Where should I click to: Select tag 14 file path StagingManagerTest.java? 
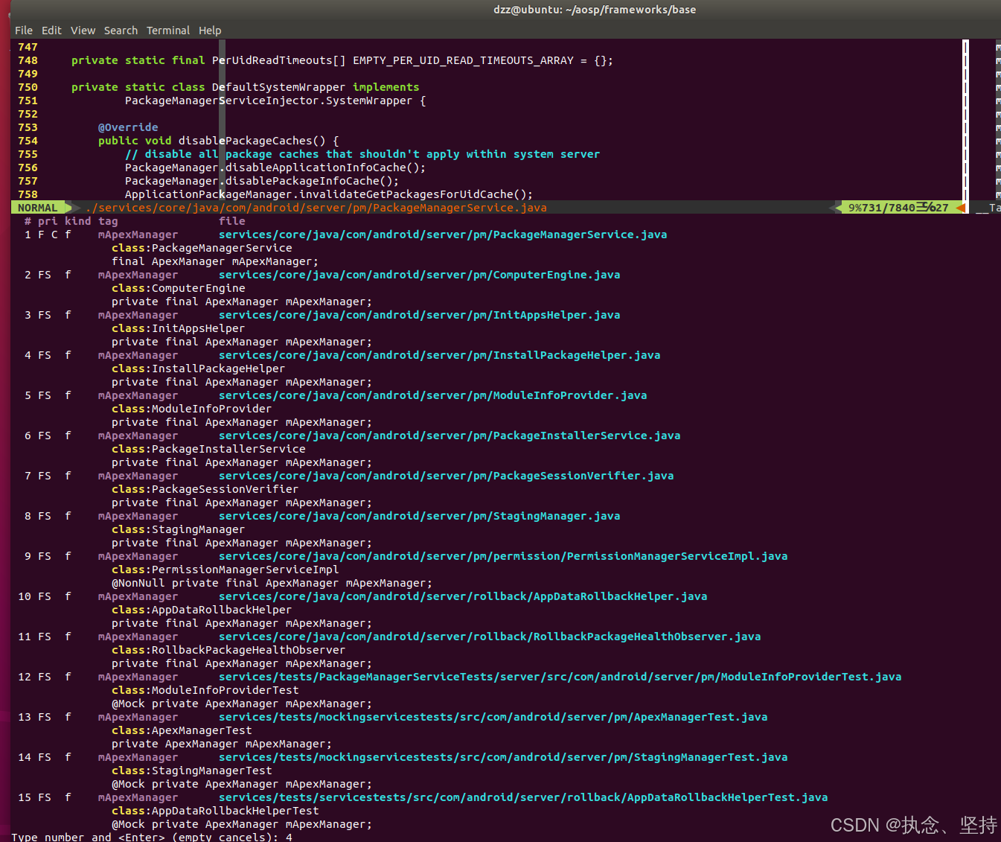[x=503, y=757]
